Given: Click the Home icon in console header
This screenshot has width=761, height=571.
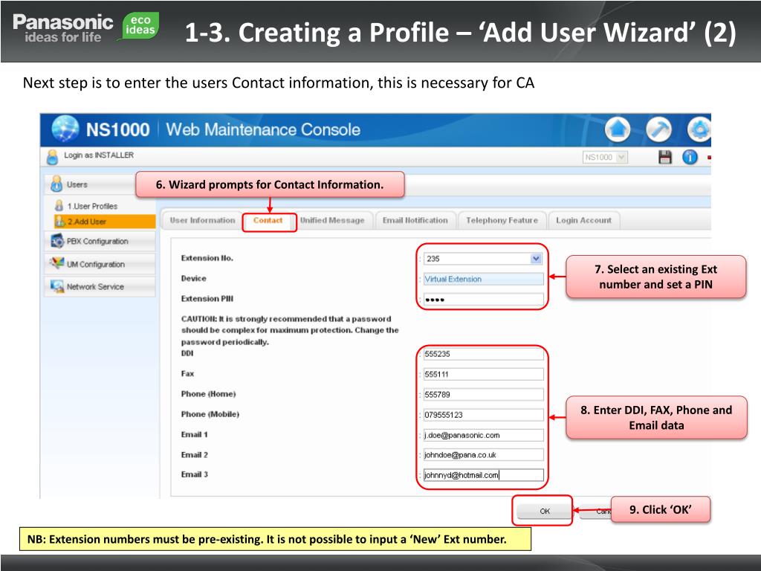Looking at the screenshot, I should (618, 129).
